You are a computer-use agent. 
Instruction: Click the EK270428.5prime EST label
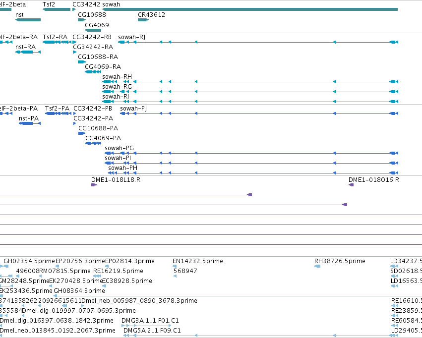(x=76, y=281)
